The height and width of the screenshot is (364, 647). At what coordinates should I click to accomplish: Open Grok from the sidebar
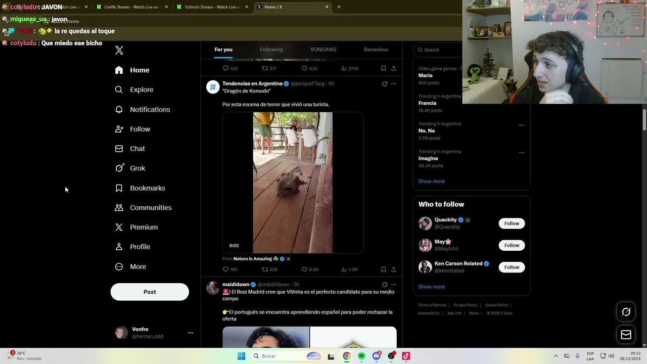(x=130, y=168)
